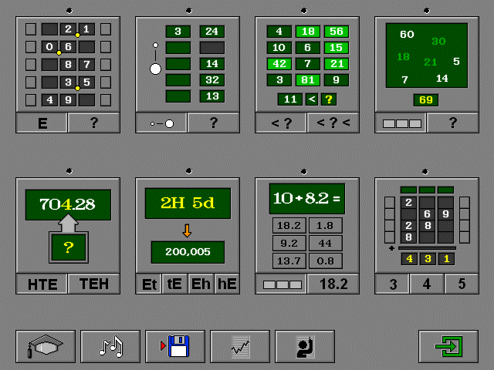Toggle the music notes sound button
494x370 pixels.
tap(110, 346)
